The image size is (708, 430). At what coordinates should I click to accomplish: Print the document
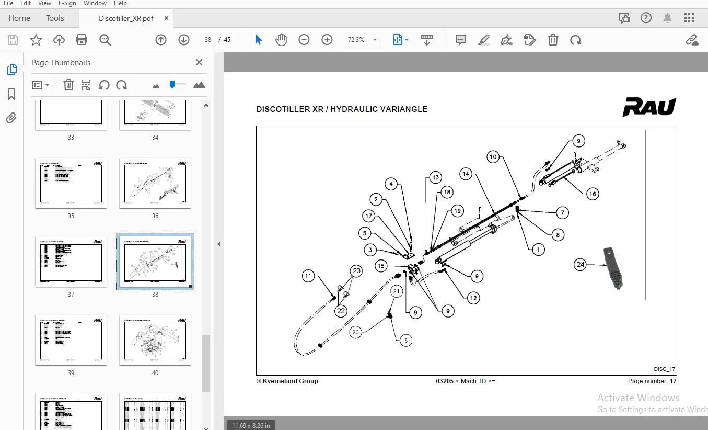(82, 40)
